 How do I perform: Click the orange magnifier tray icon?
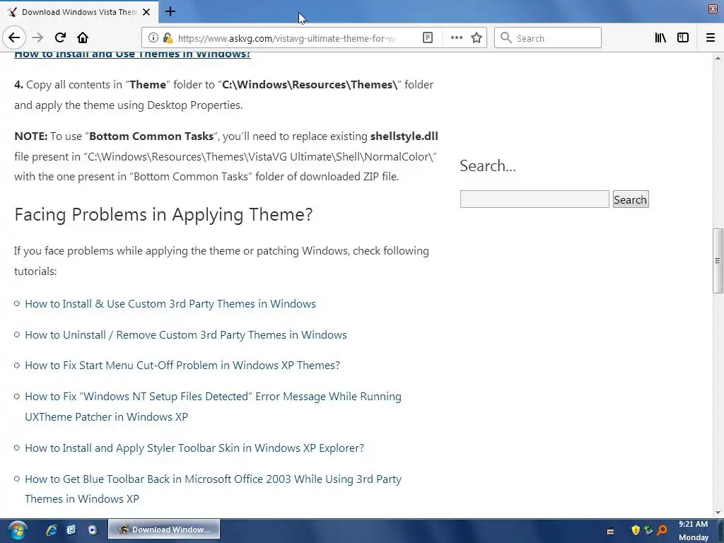click(x=662, y=530)
